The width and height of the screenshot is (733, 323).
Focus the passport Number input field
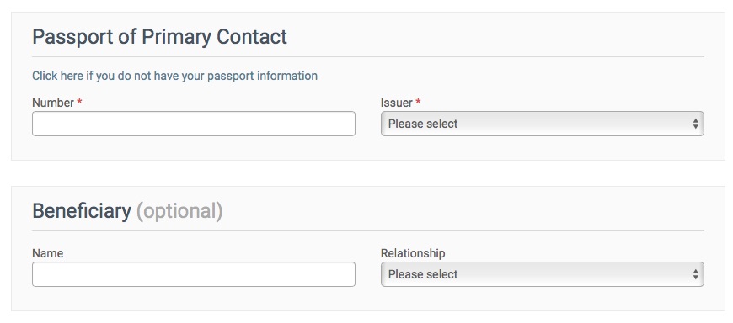click(x=194, y=124)
